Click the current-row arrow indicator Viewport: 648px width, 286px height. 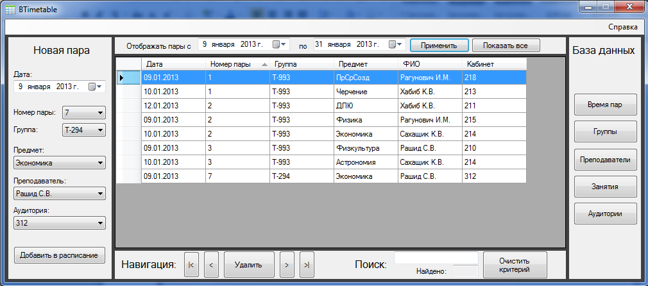[x=121, y=78]
